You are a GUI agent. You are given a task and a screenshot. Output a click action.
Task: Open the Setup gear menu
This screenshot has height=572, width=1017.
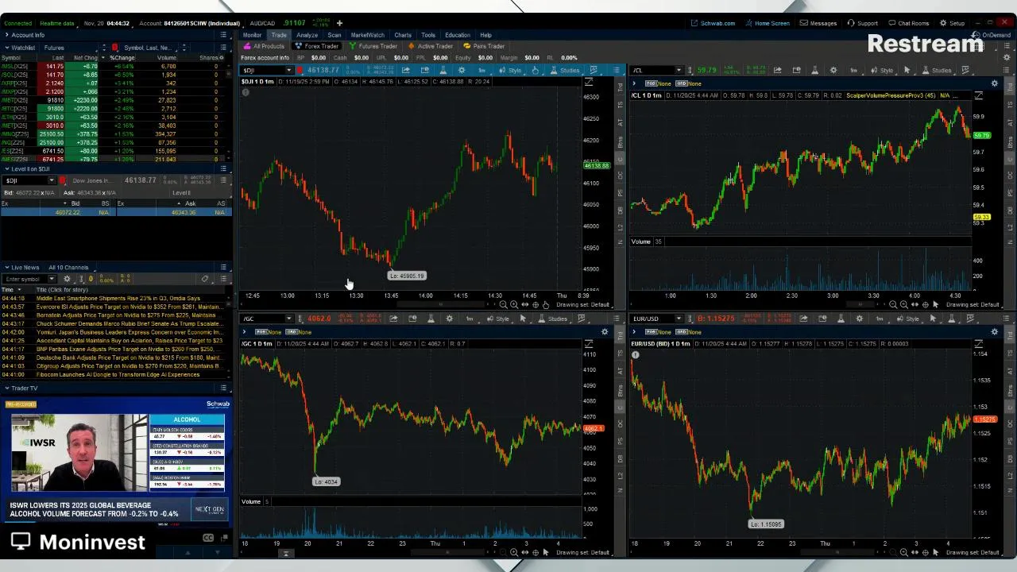point(952,23)
